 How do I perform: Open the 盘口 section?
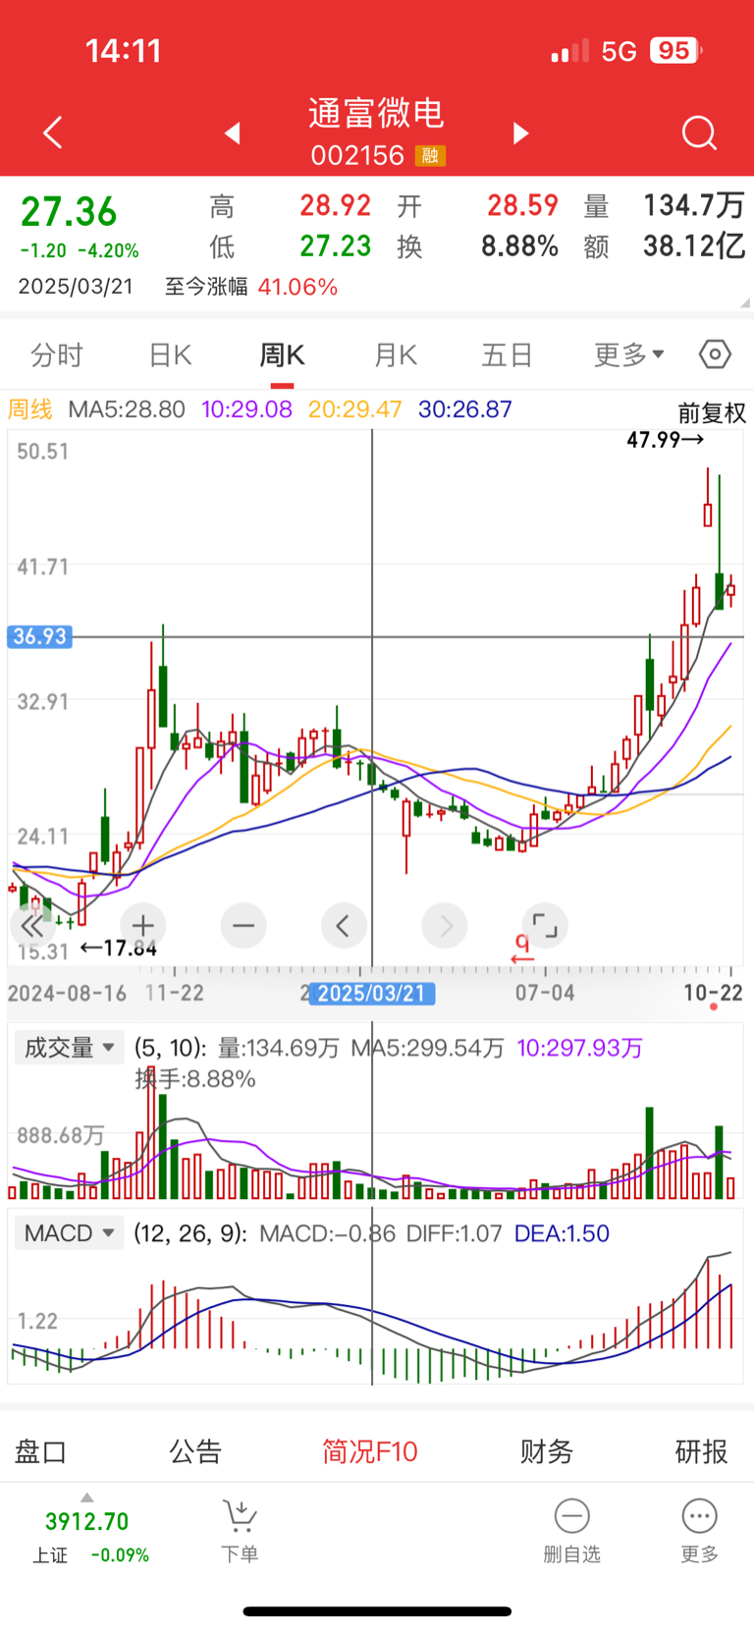[x=40, y=1451]
